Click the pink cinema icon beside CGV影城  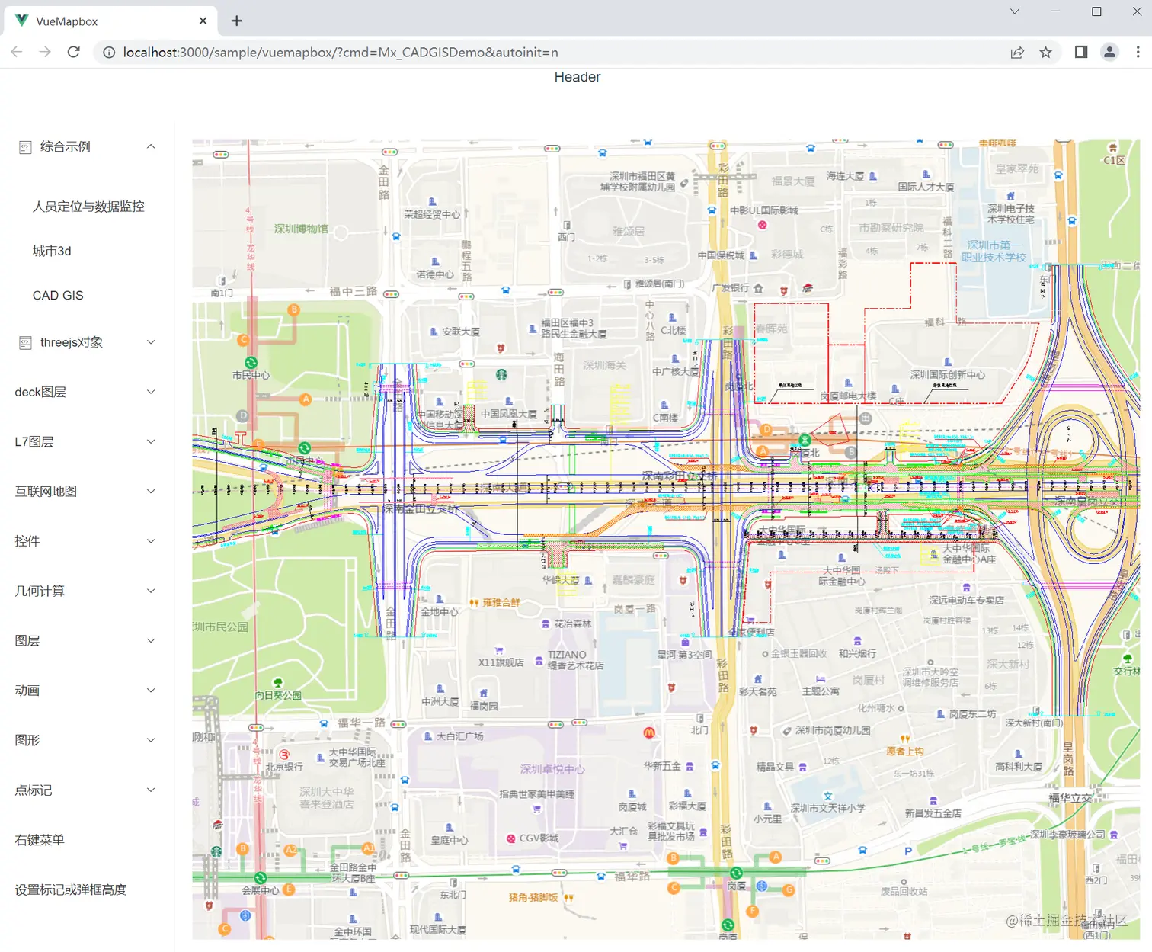point(510,838)
